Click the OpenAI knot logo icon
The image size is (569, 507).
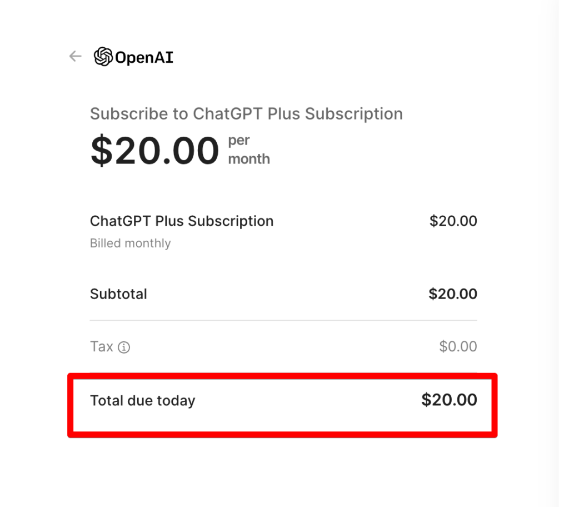[103, 57]
